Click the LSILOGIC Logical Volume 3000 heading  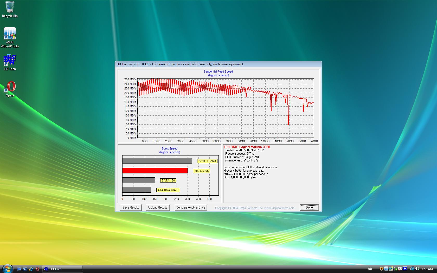(247, 147)
